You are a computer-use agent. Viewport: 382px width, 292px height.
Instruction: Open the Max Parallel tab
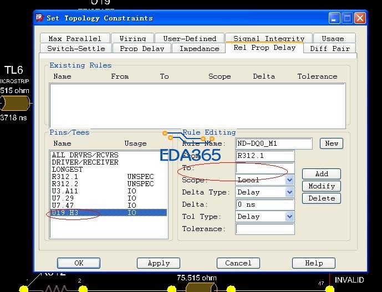tap(75, 38)
